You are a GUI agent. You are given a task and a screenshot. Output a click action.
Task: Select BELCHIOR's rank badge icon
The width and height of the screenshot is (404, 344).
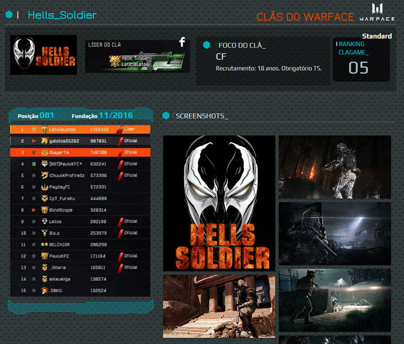click(44, 244)
